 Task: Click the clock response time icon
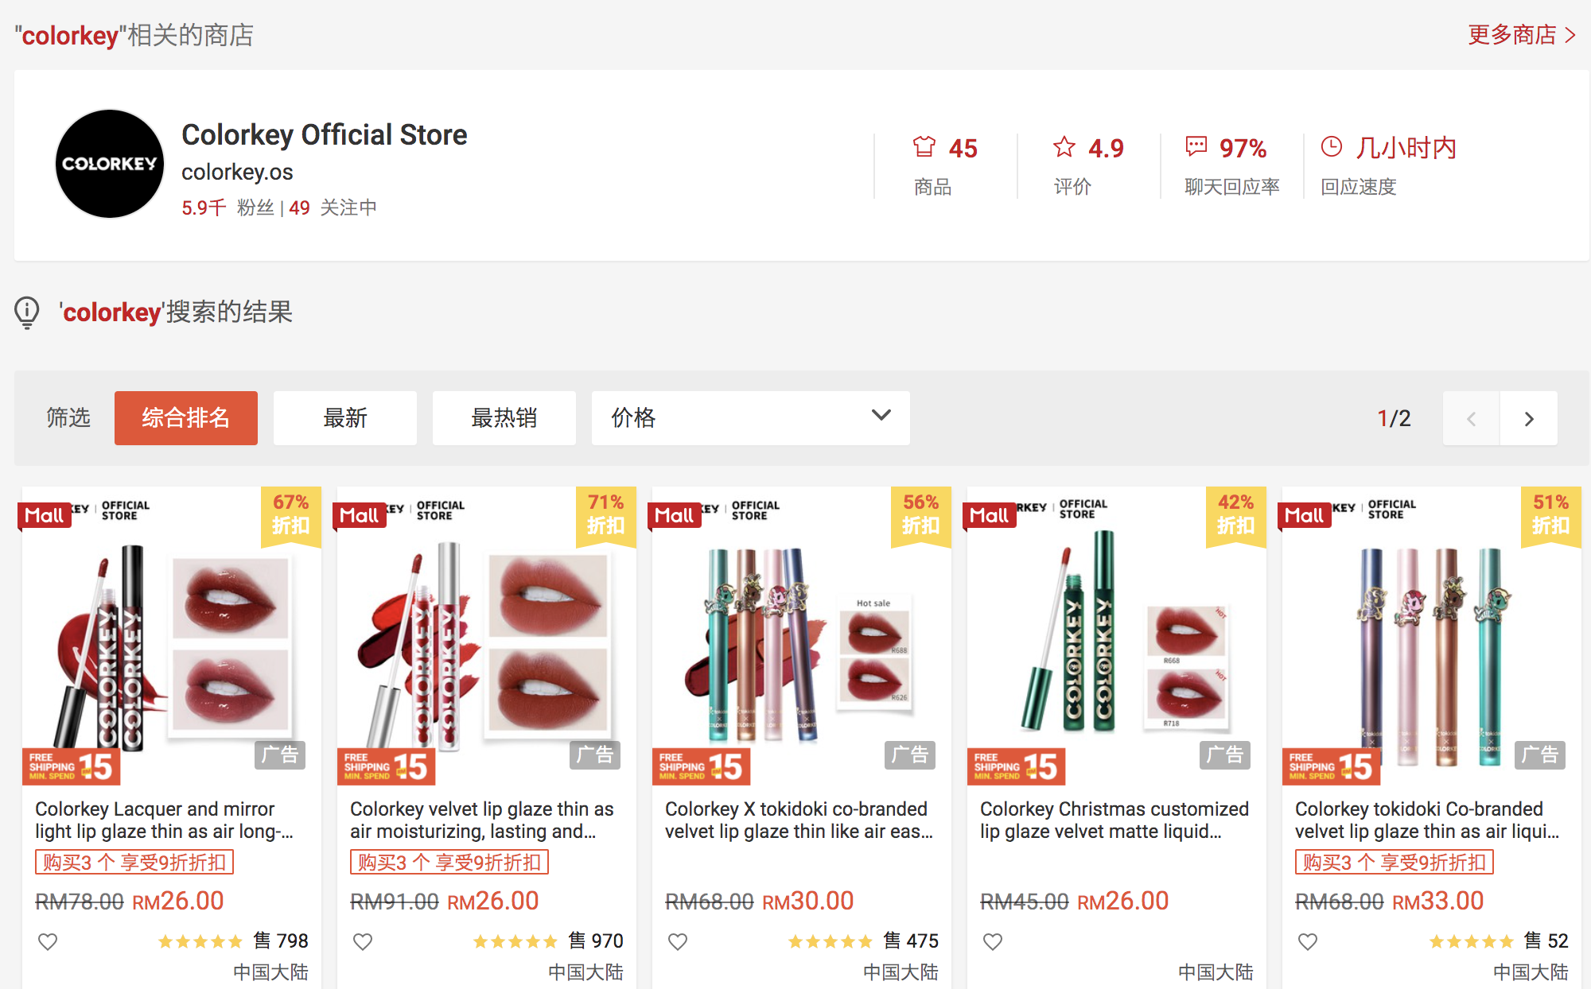pos(1331,146)
